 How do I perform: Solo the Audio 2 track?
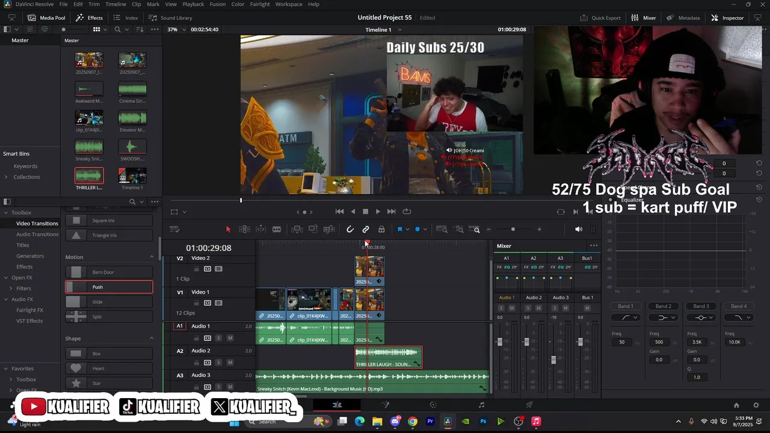pos(218,363)
